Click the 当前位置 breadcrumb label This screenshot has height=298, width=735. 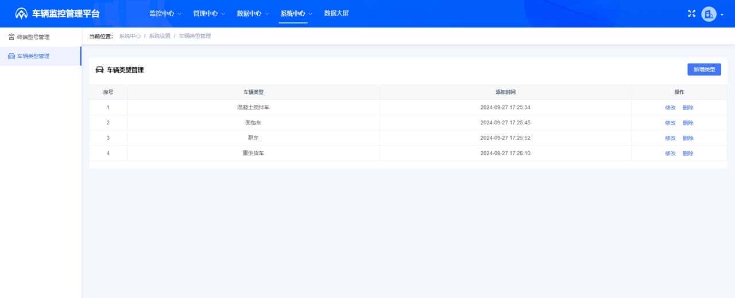(x=101, y=36)
